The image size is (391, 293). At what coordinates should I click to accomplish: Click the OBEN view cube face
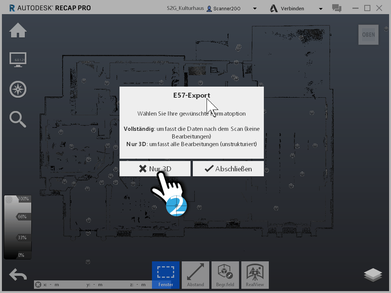pyautogui.click(x=368, y=35)
